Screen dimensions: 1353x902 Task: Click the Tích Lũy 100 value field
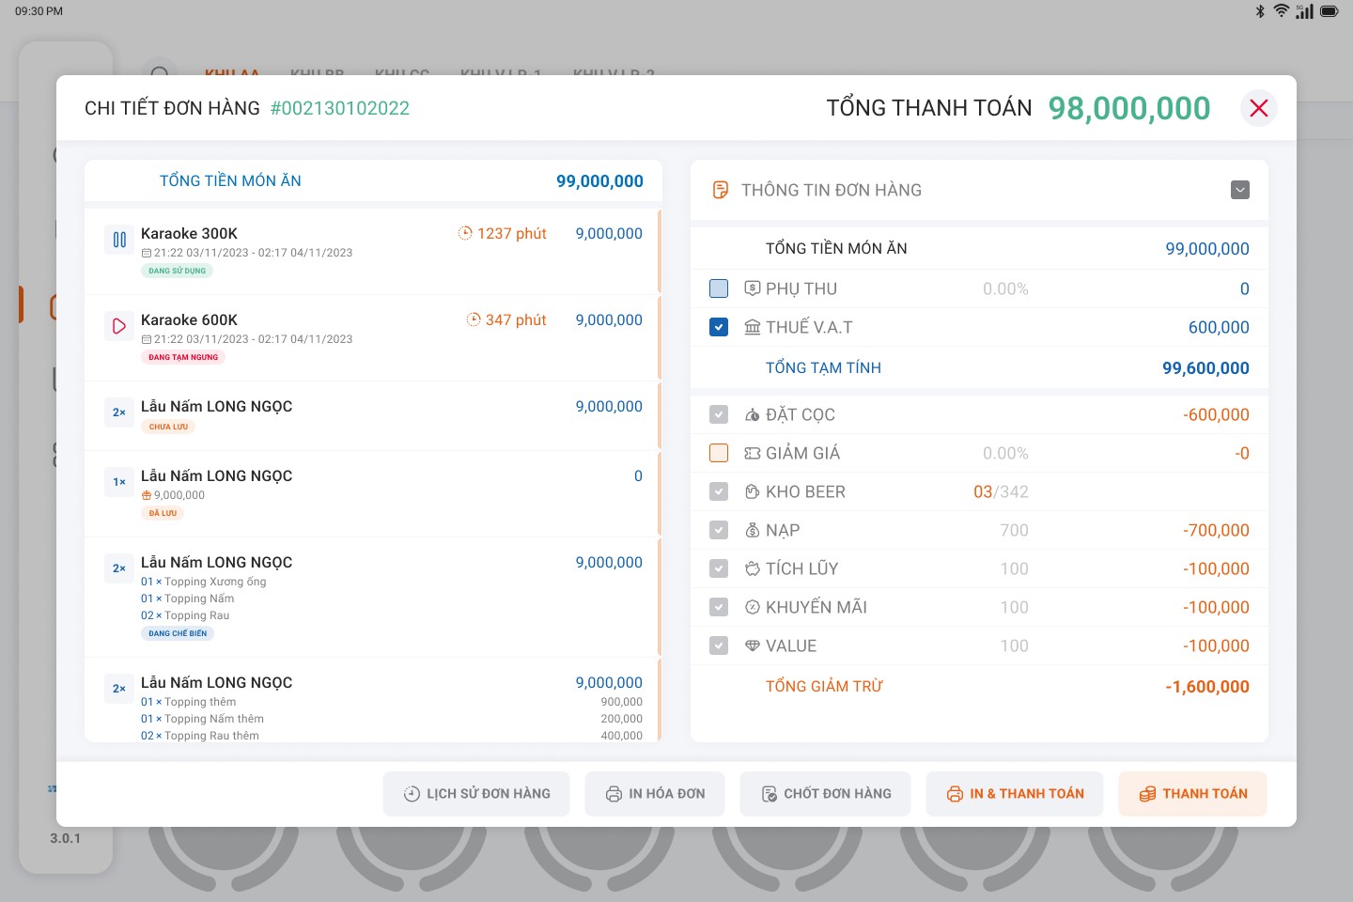[x=1014, y=568]
